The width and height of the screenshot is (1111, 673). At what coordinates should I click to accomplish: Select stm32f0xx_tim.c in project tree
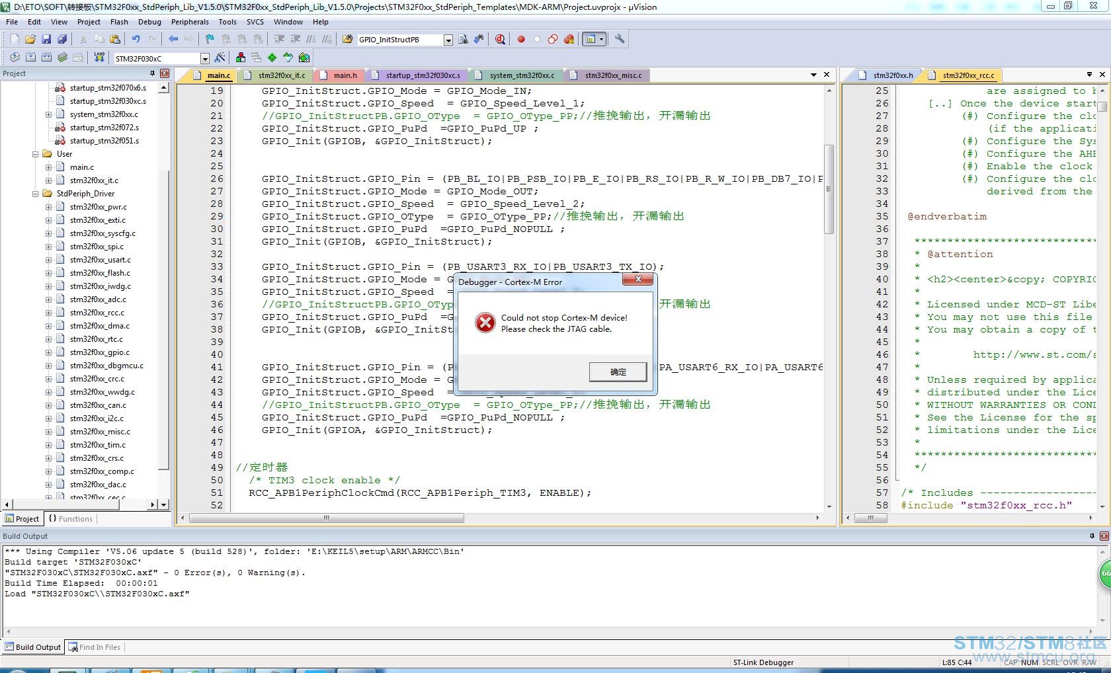tap(98, 445)
